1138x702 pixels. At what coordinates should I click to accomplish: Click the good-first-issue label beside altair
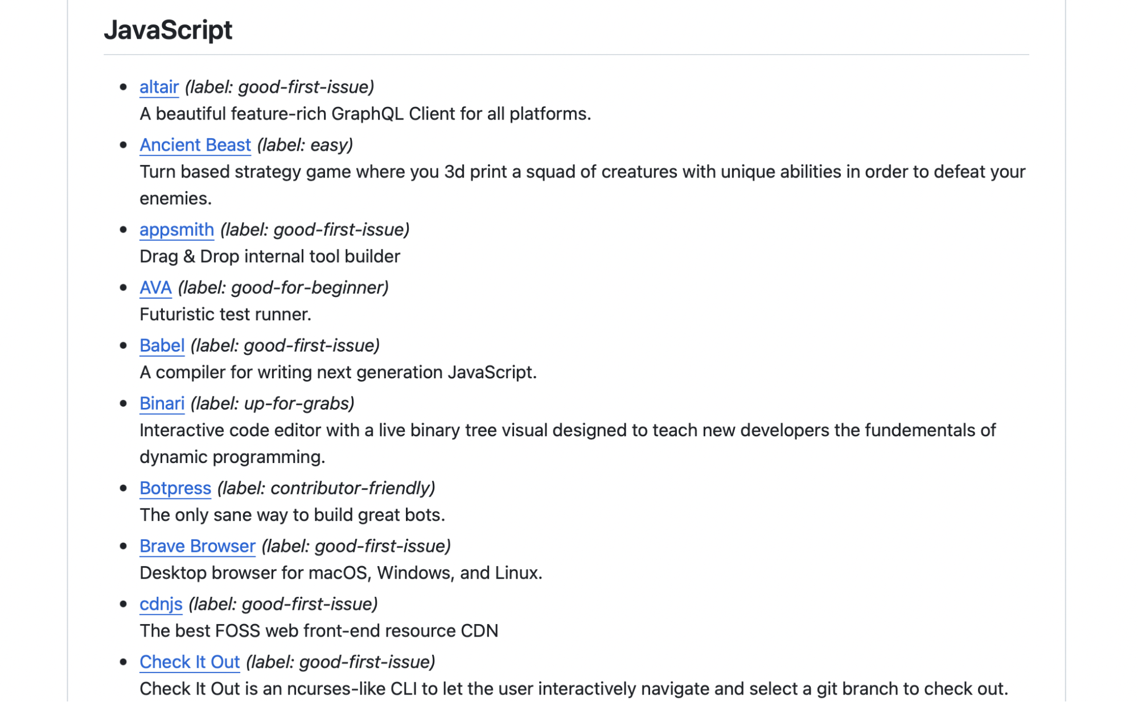[280, 88]
